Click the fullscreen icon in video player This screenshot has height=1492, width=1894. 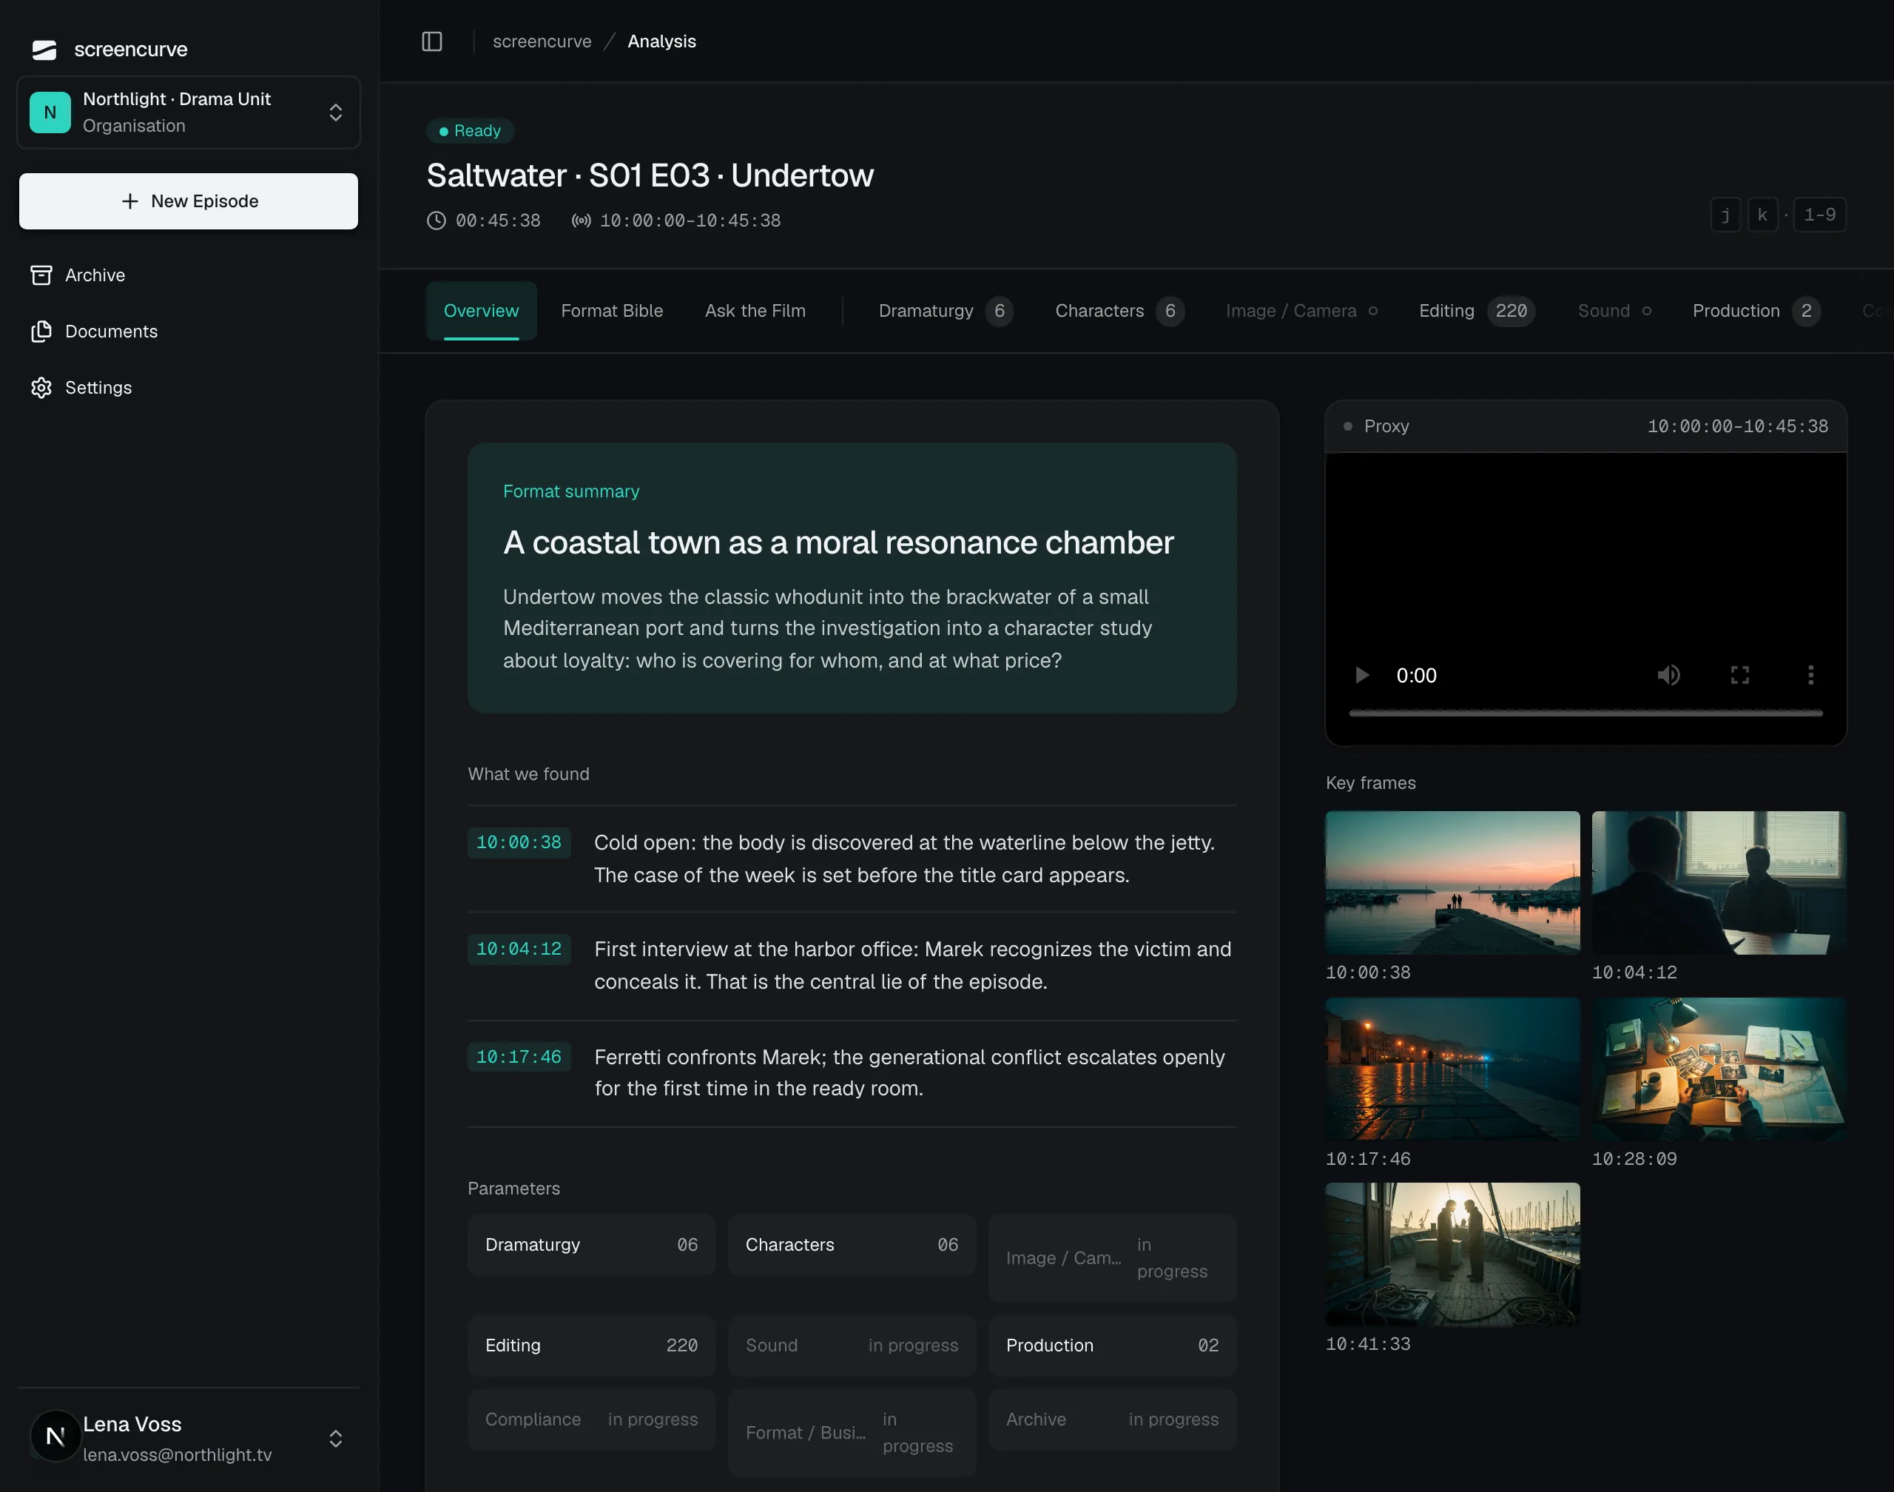click(1739, 675)
